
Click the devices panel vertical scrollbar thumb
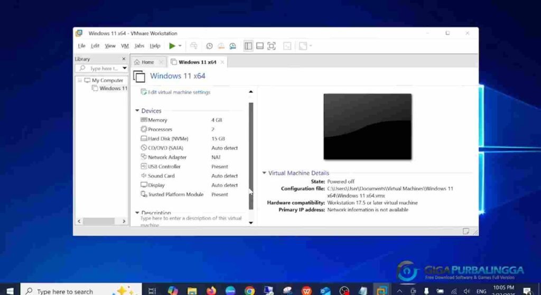(251, 156)
